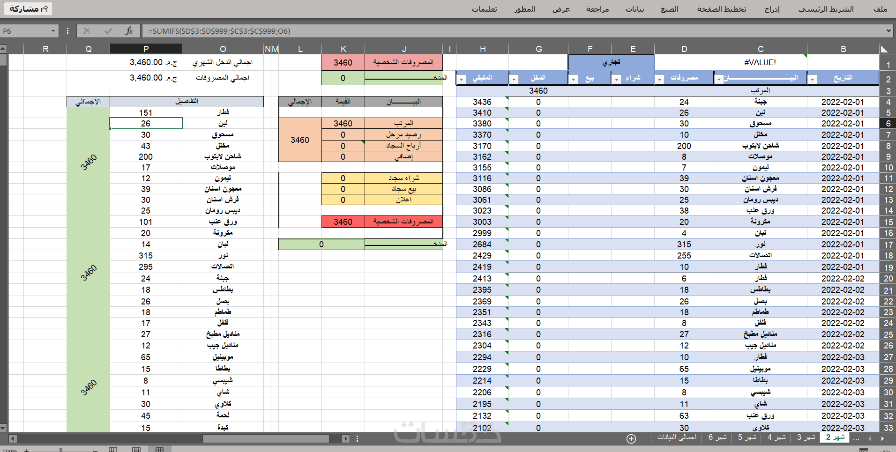Open the إدراج (Insert) ribbon tab
Image resolution: width=896 pixels, height=452 pixels.
(x=772, y=9)
